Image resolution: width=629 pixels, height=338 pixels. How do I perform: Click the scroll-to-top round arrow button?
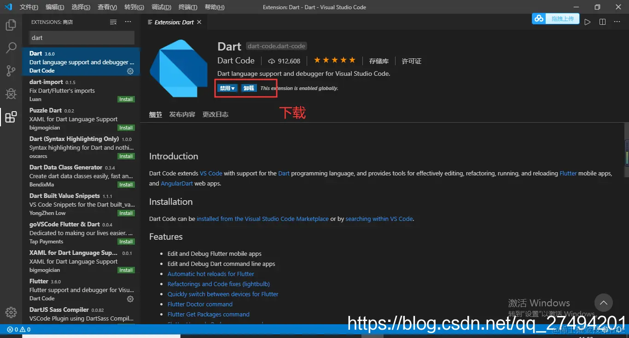[604, 303]
